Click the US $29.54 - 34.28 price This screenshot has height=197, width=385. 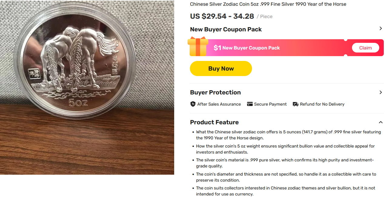point(222,16)
